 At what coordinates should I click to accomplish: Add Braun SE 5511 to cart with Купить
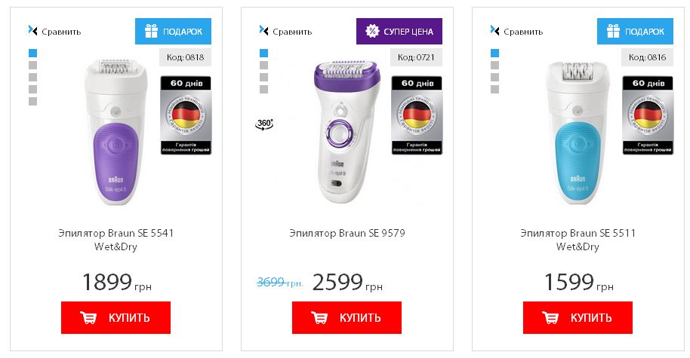578,317
